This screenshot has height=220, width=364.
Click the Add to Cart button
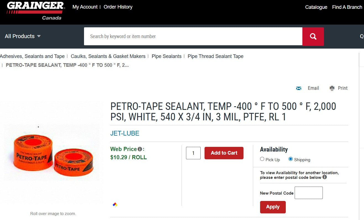tap(224, 153)
